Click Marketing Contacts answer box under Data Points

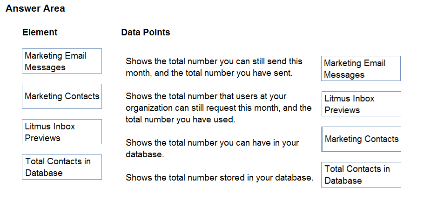[x=361, y=139]
